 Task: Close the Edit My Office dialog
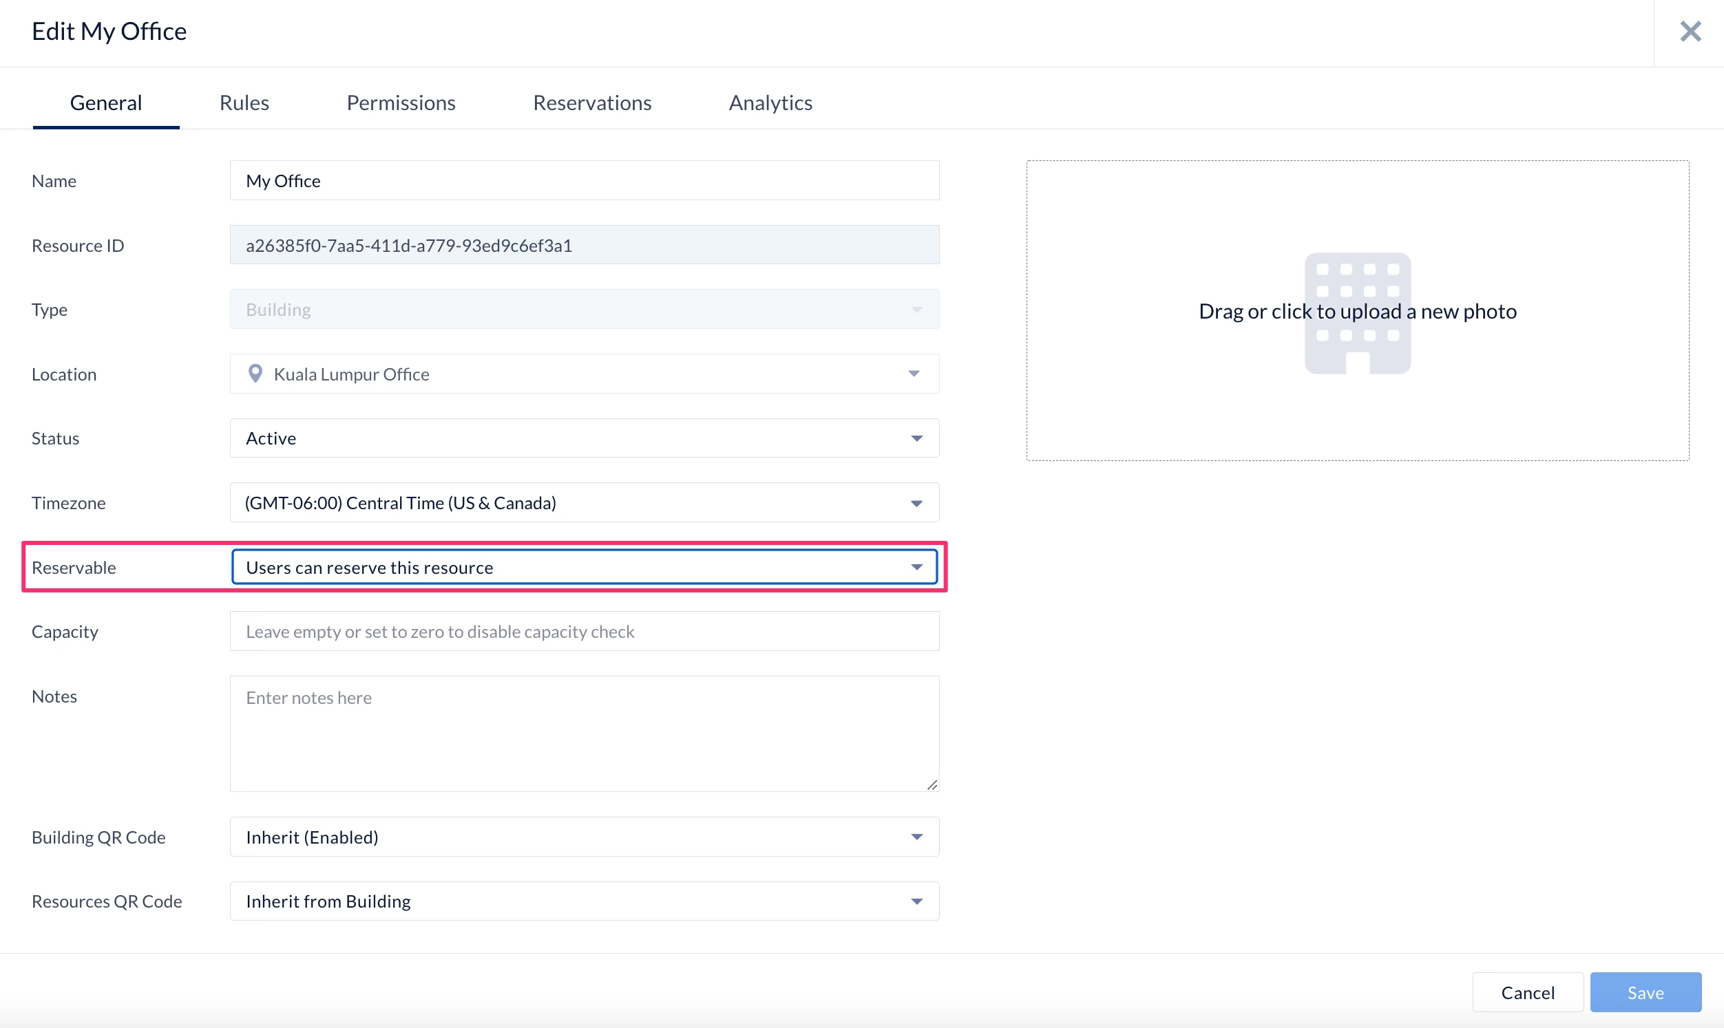pos(1690,31)
